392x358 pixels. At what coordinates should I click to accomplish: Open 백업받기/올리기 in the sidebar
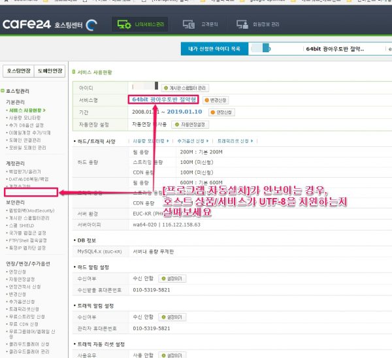click(x=25, y=172)
